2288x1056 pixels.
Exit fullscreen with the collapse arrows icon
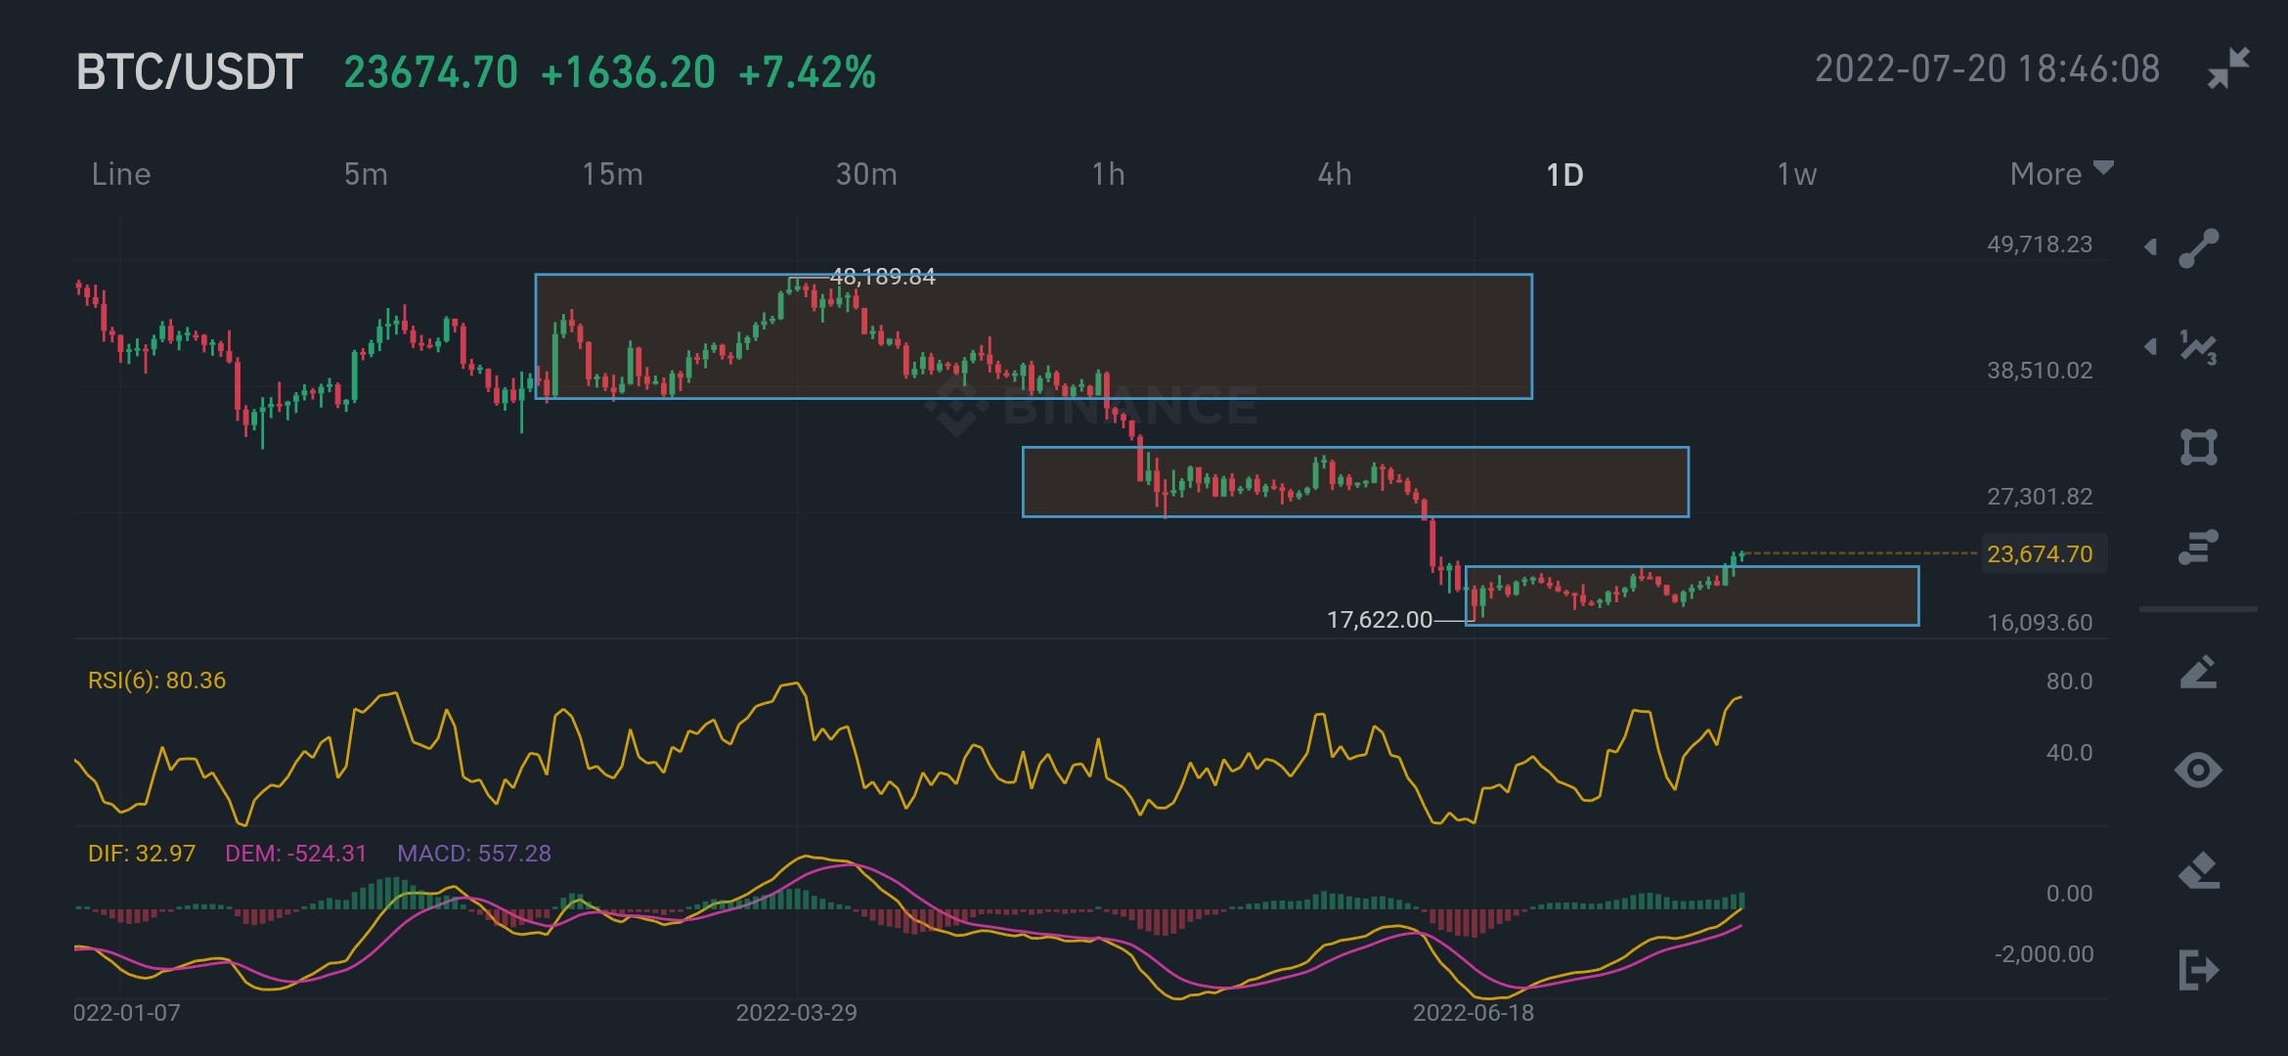pyautogui.click(x=2228, y=68)
